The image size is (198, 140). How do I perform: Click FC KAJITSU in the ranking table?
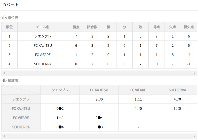tap(43, 45)
